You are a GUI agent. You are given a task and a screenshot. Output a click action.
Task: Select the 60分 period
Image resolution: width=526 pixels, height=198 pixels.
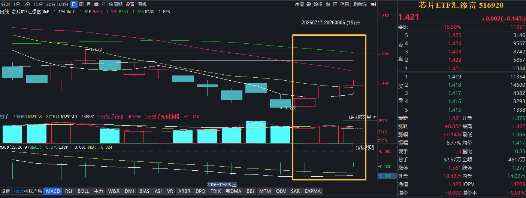click(x=64, y=4)
